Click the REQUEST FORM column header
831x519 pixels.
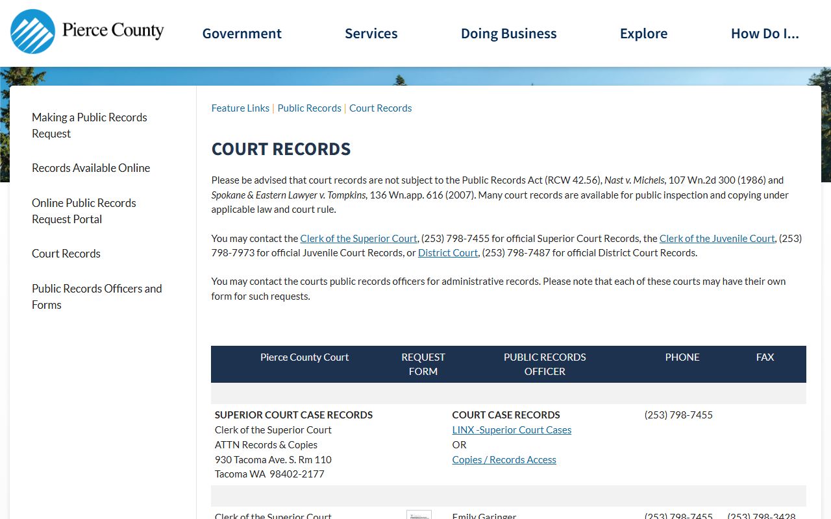click(423, 365)
